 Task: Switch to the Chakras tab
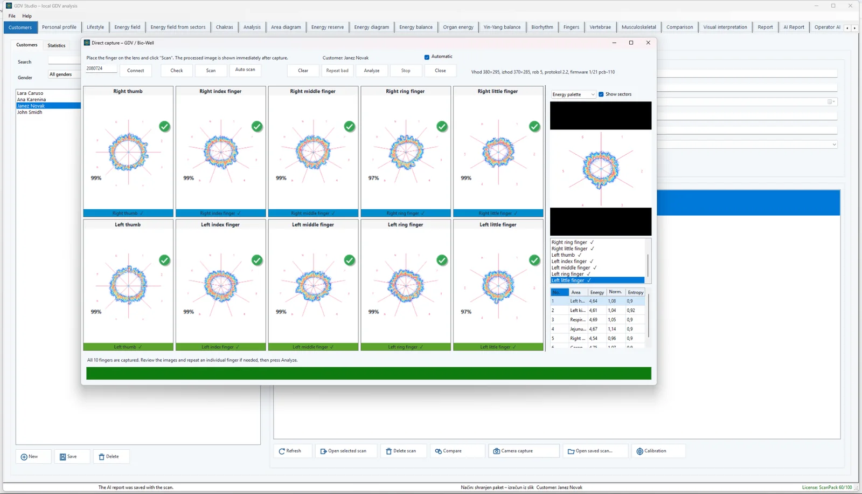224,27
